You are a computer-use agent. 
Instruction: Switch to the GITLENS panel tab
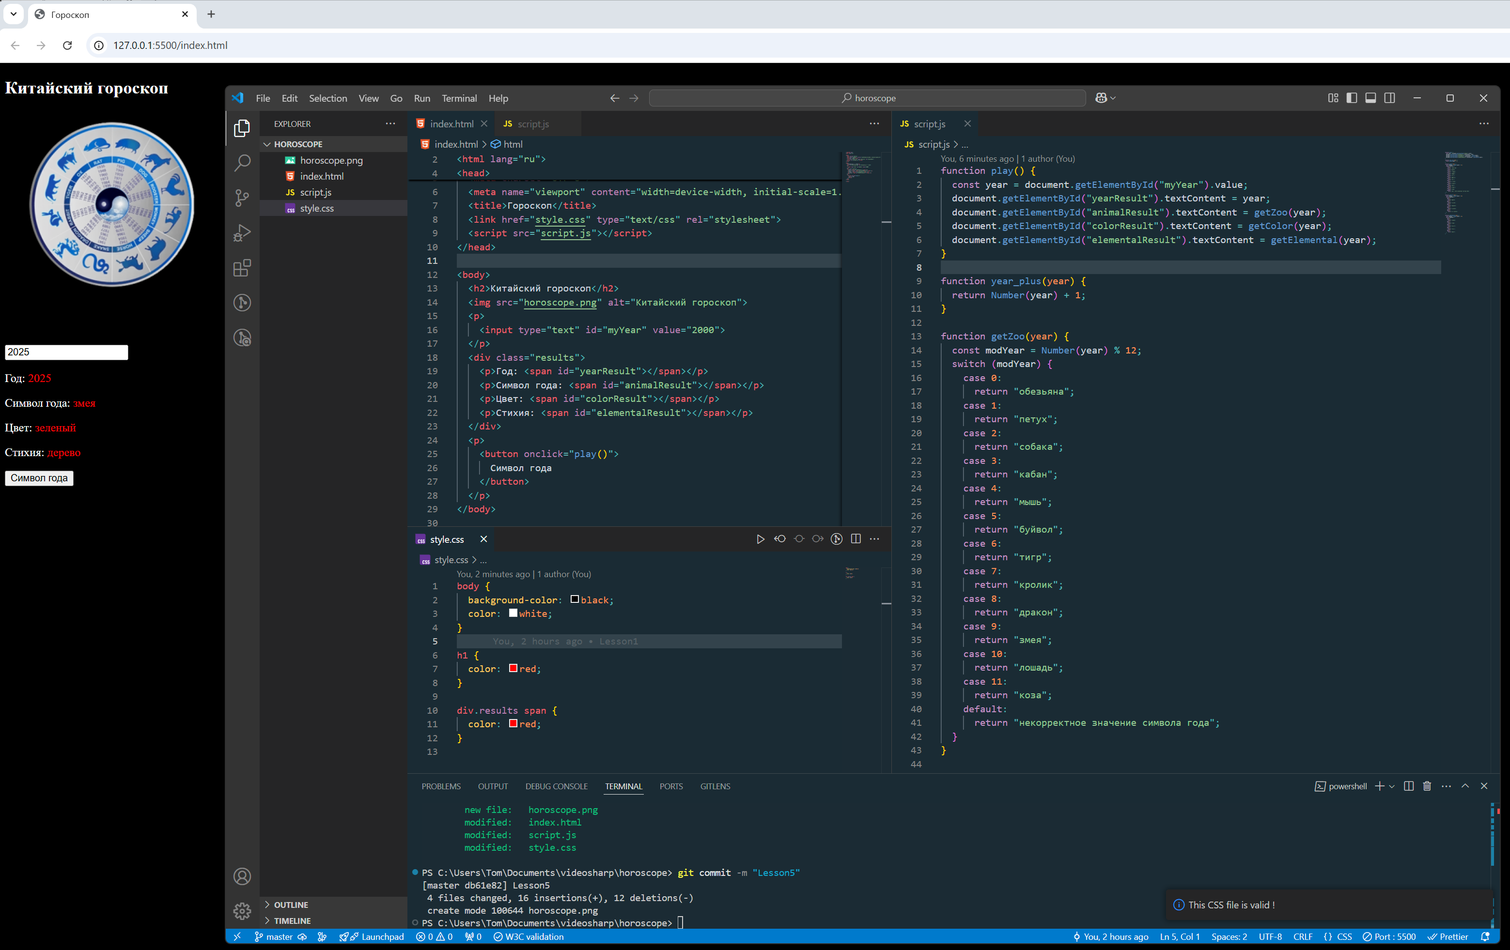[715, 786]
